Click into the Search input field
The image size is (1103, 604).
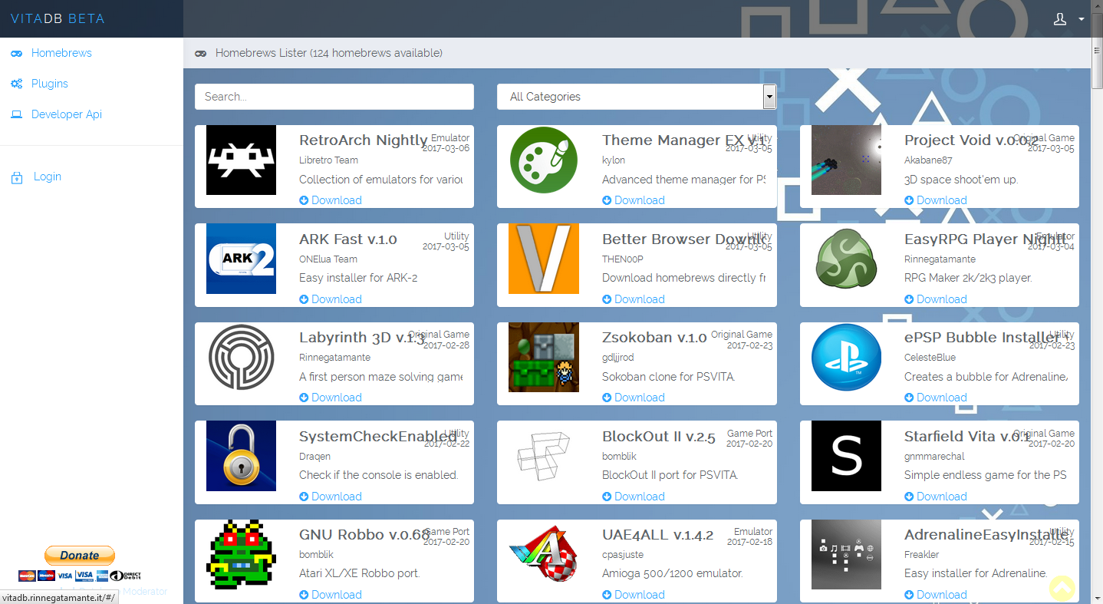(x=334, y=97)
